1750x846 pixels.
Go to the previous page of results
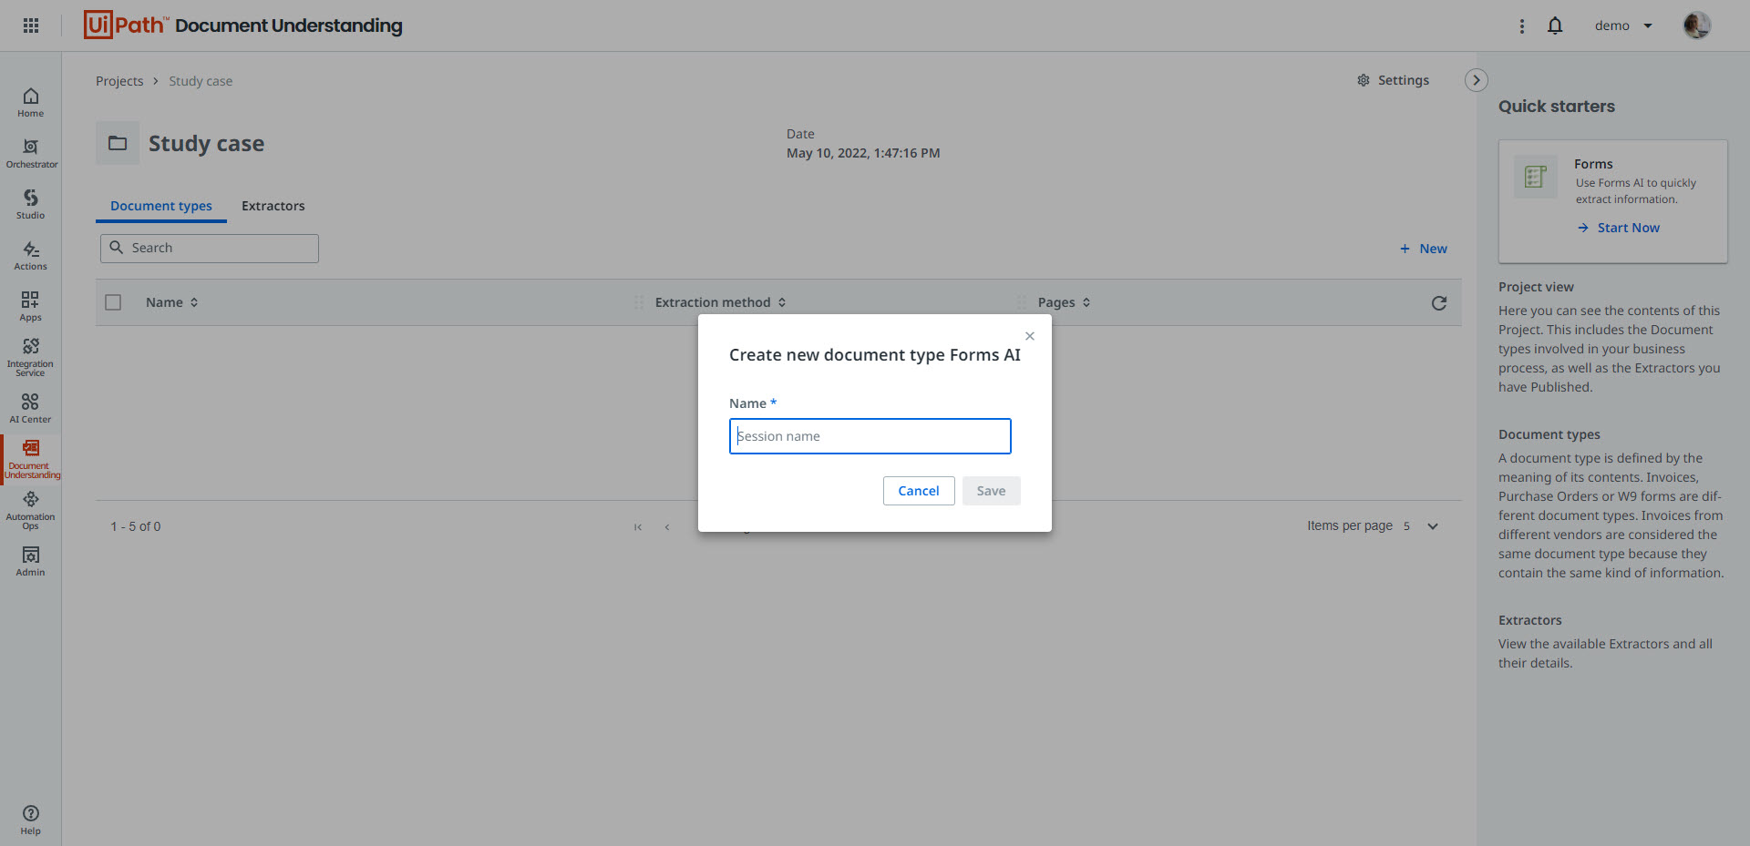point(667,527)
